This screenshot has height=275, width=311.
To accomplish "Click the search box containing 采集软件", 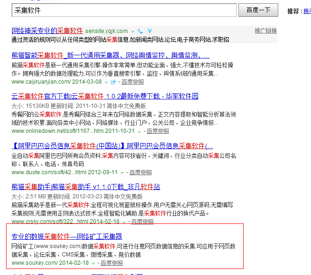I will coord(124,10).
